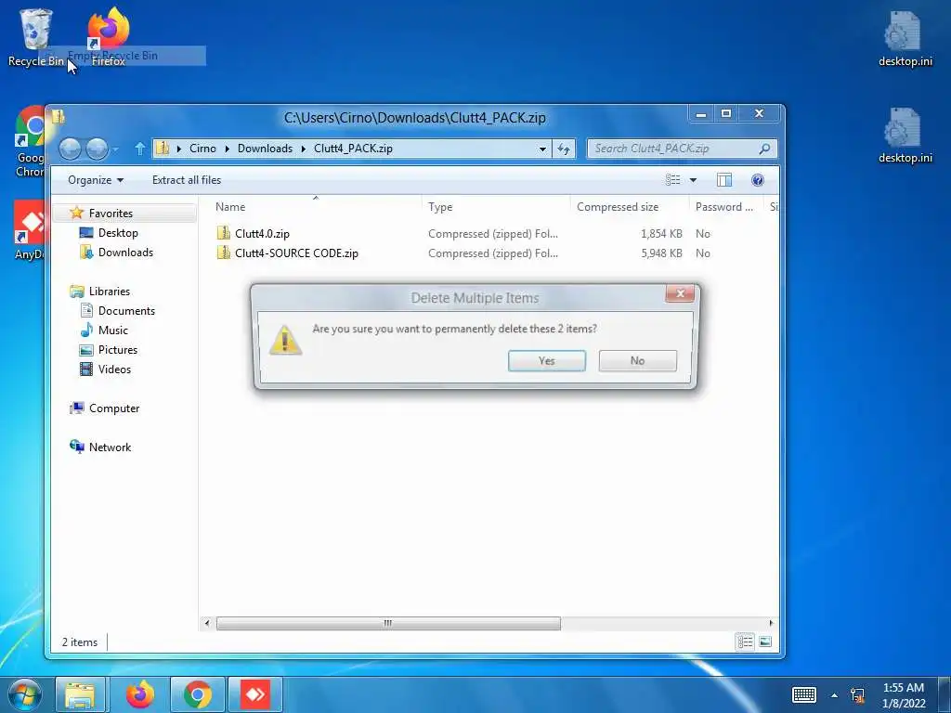Viewport: 951px width, 713px height.
Task: Click Windows Explorer on the taskbar
Action: point(80,694)
